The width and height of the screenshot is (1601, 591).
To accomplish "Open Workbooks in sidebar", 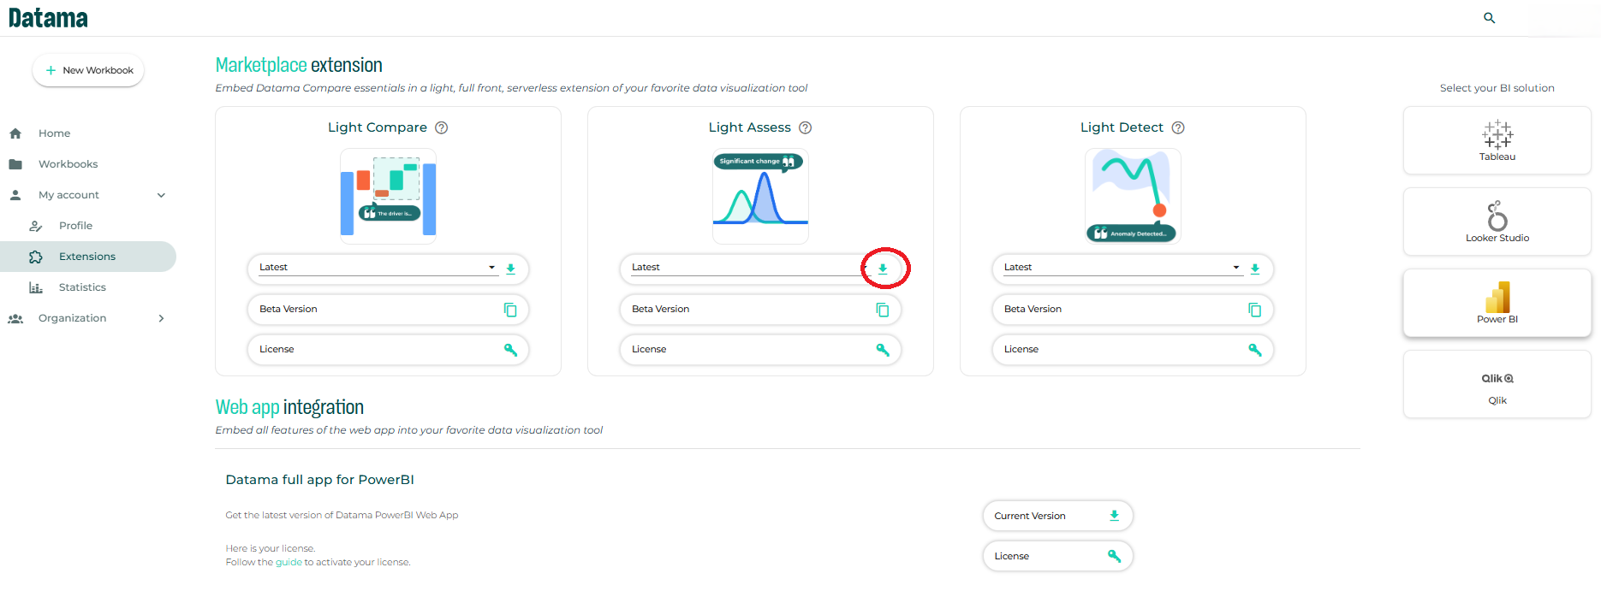I will [x=68, y=164].
